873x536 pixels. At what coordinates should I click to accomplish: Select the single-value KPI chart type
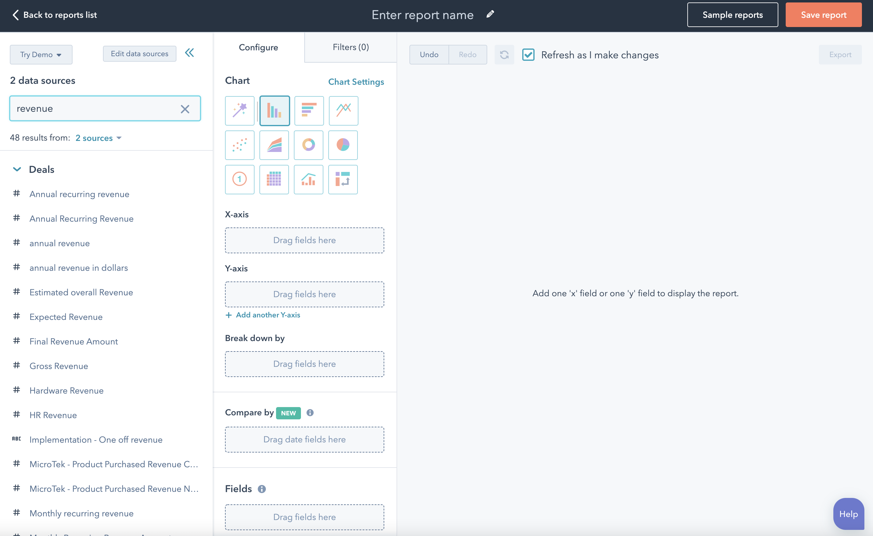pos(239,179)
